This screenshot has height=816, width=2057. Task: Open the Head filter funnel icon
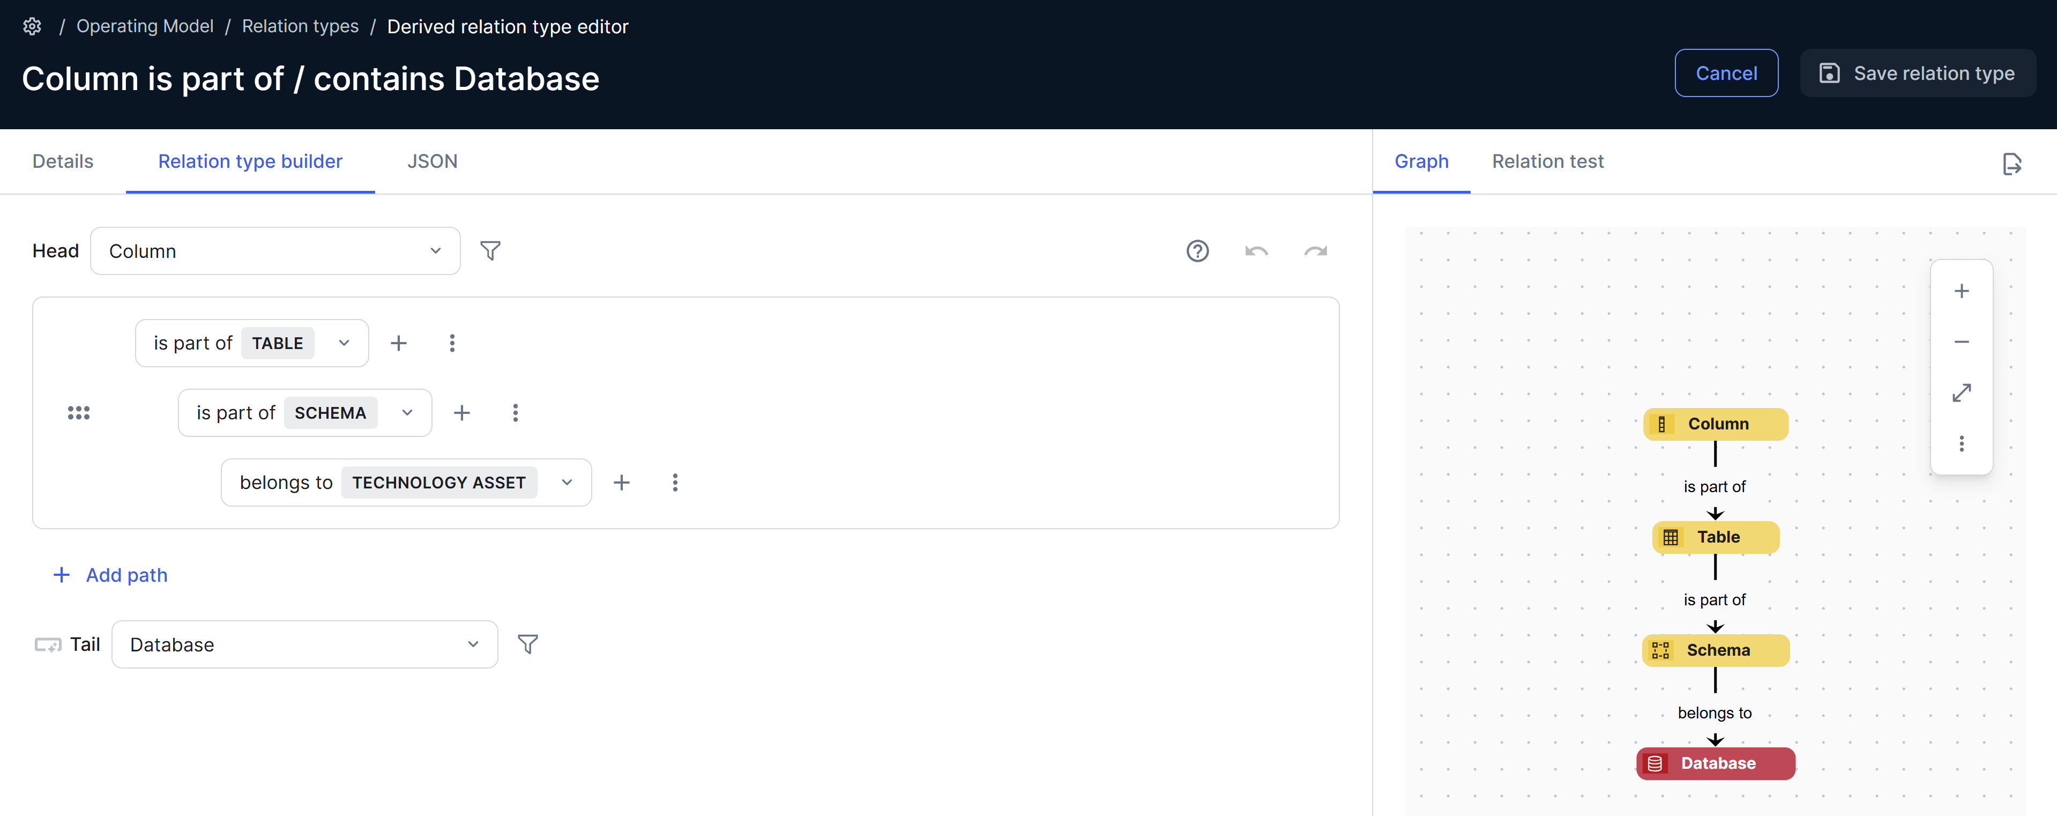(x=490, y=251)
